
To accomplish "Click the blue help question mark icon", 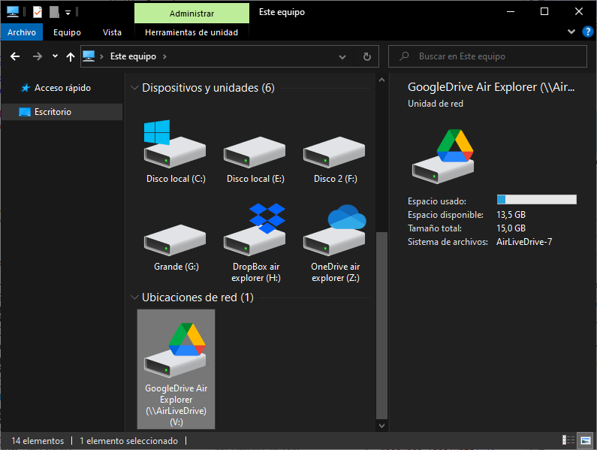I will [x=587, y=32].
